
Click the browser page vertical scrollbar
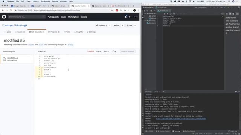coord(140,53)
